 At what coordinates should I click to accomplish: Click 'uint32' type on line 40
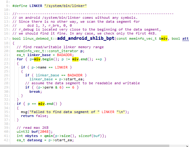coord(23,132)
